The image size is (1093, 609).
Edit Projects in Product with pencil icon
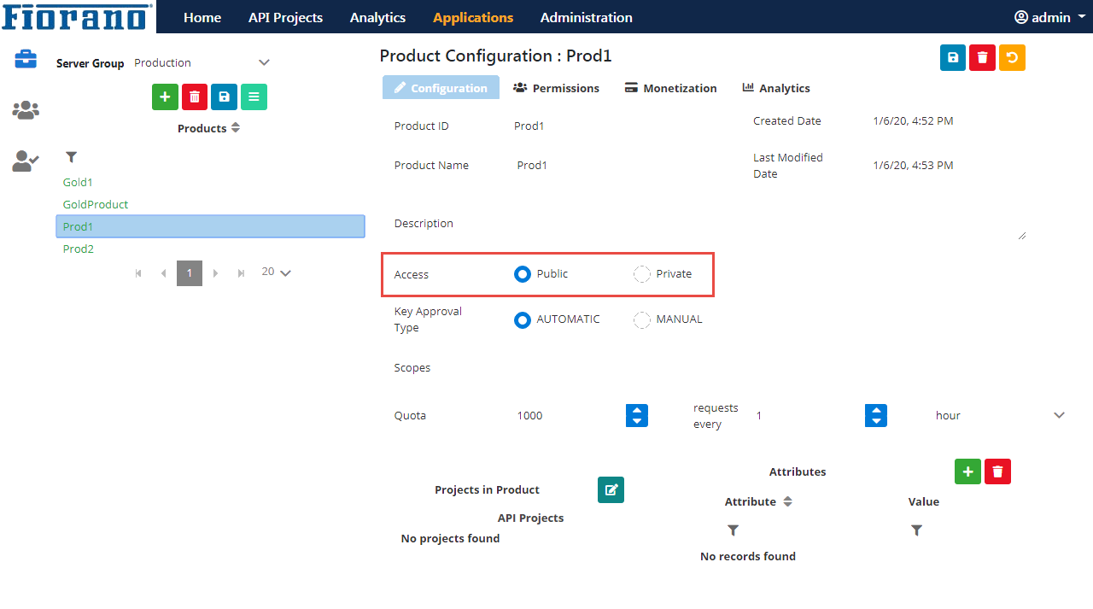coord(611,489)
